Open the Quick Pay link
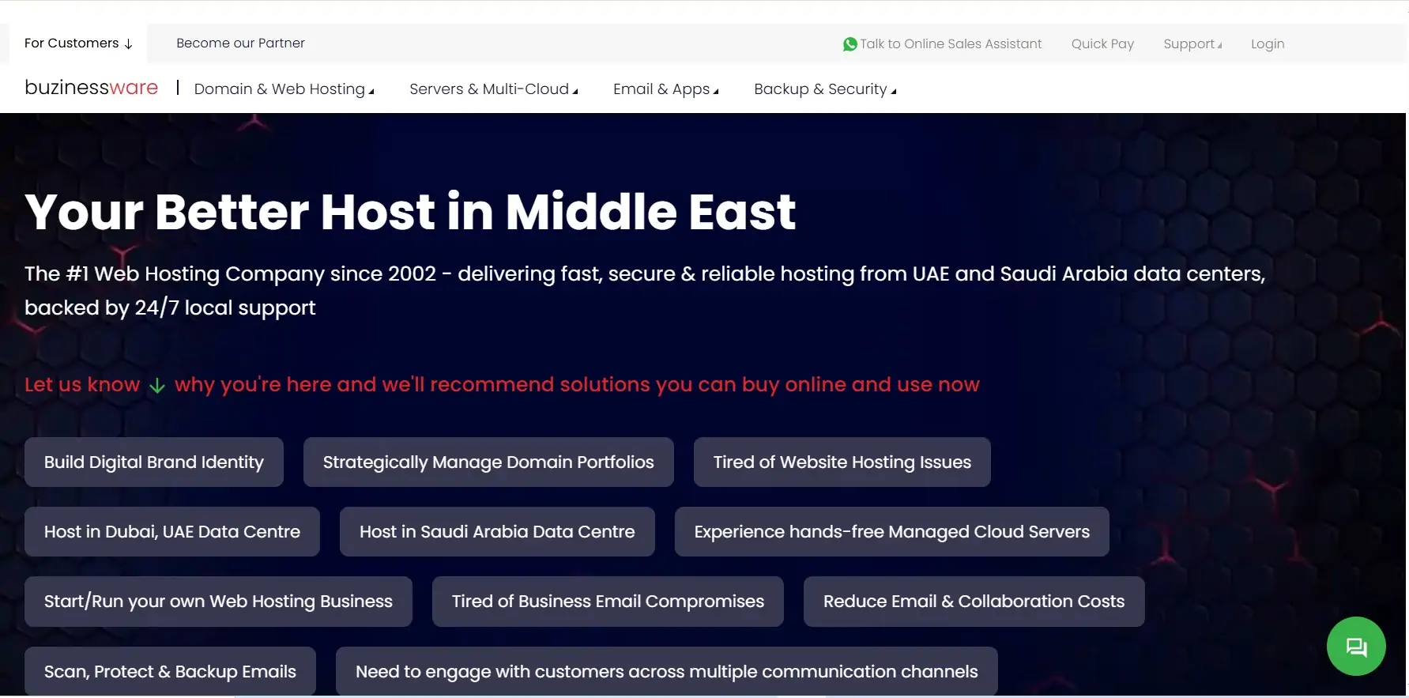Viewport: 1409px width, 698px height. tap(1102, 44)
